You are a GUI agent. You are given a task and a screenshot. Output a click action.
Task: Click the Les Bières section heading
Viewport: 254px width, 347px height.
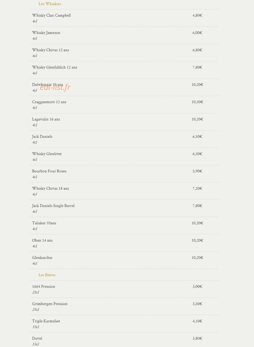click(47, 275)
